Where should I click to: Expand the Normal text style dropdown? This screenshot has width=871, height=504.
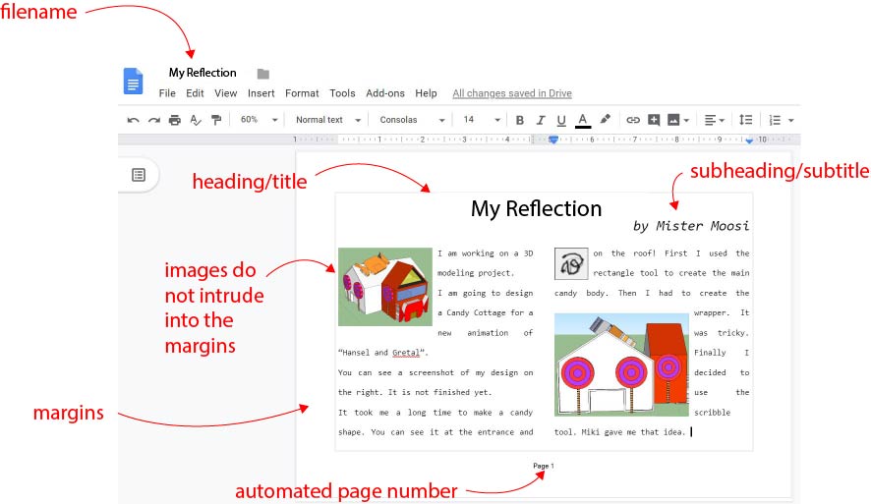tap(327, 120)
